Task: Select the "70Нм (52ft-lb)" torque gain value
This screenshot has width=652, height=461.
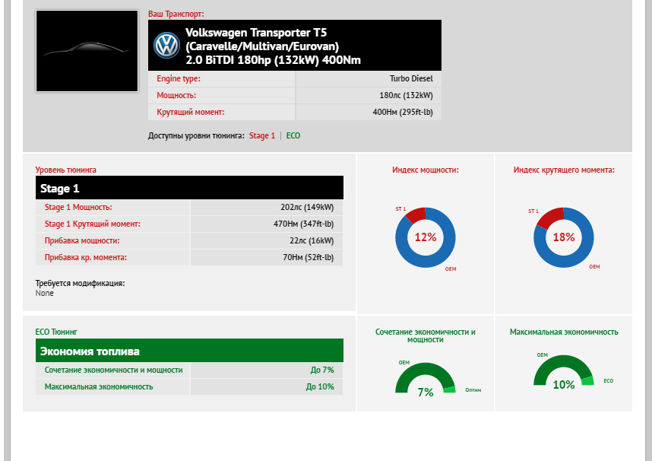Action: tap(309, 257)
